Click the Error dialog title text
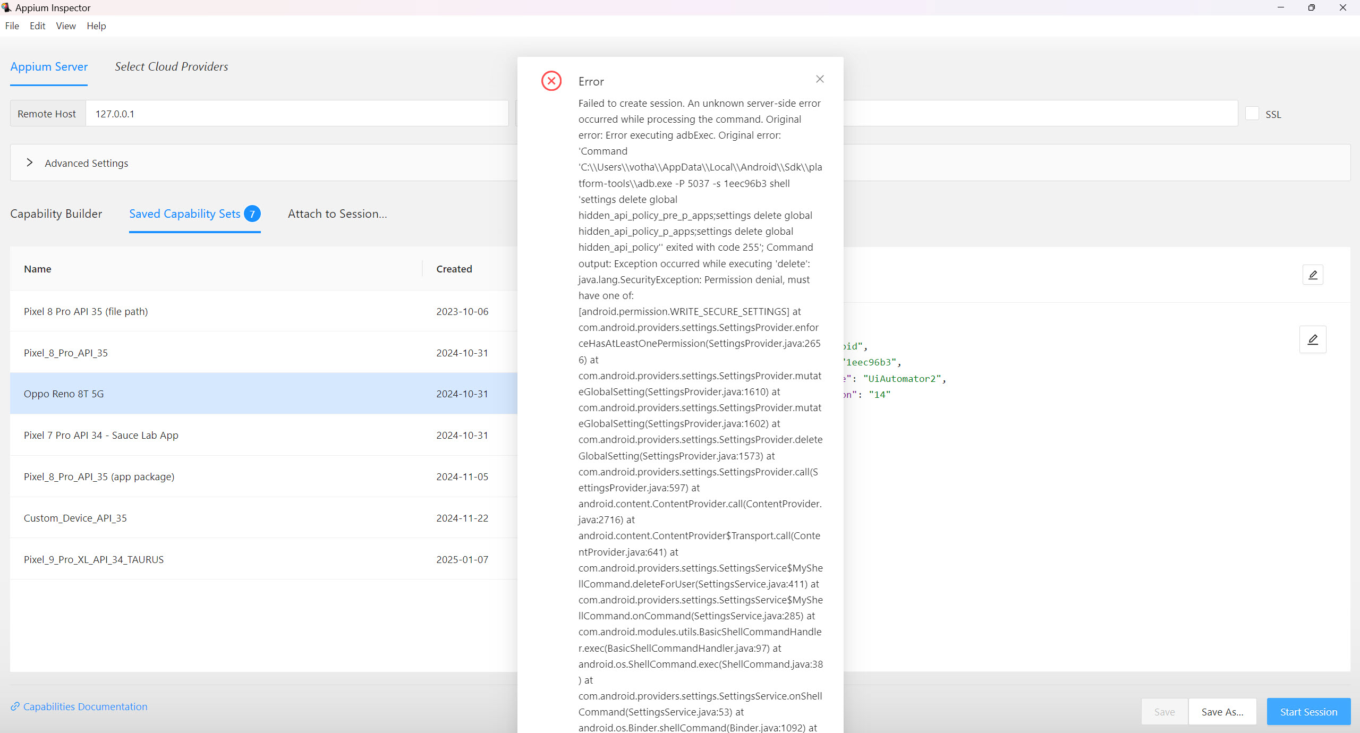Screen dimensions: 1360x733 tap(591, 81)
